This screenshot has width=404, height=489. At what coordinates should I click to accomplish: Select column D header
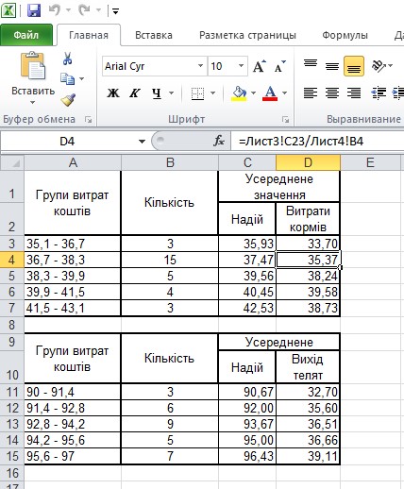click(308, 162)
